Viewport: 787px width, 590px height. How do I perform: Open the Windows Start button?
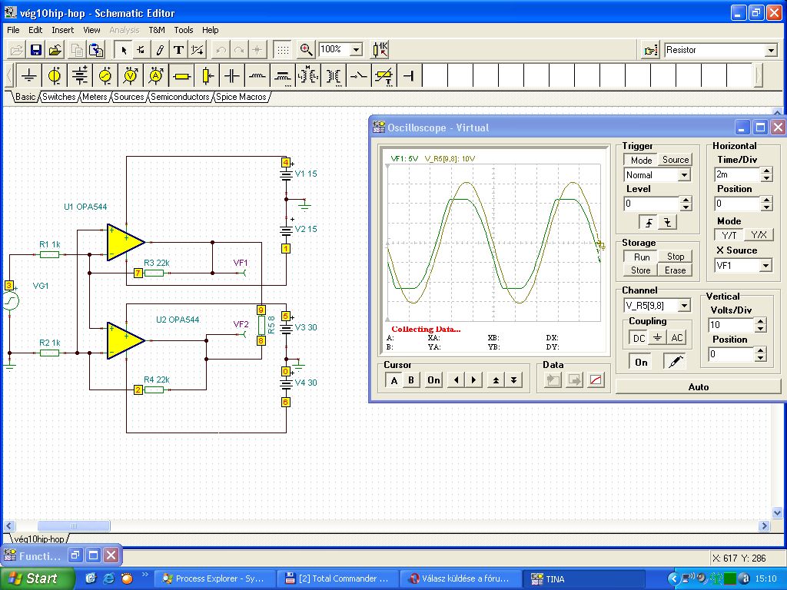[x=36, y=578]
